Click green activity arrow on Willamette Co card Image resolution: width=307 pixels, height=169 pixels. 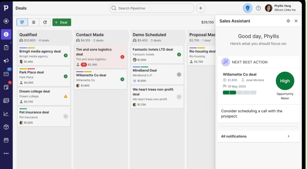click(122, 79)
